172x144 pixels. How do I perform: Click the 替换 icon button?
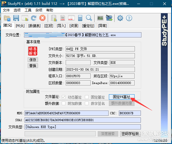coord(33,66)
